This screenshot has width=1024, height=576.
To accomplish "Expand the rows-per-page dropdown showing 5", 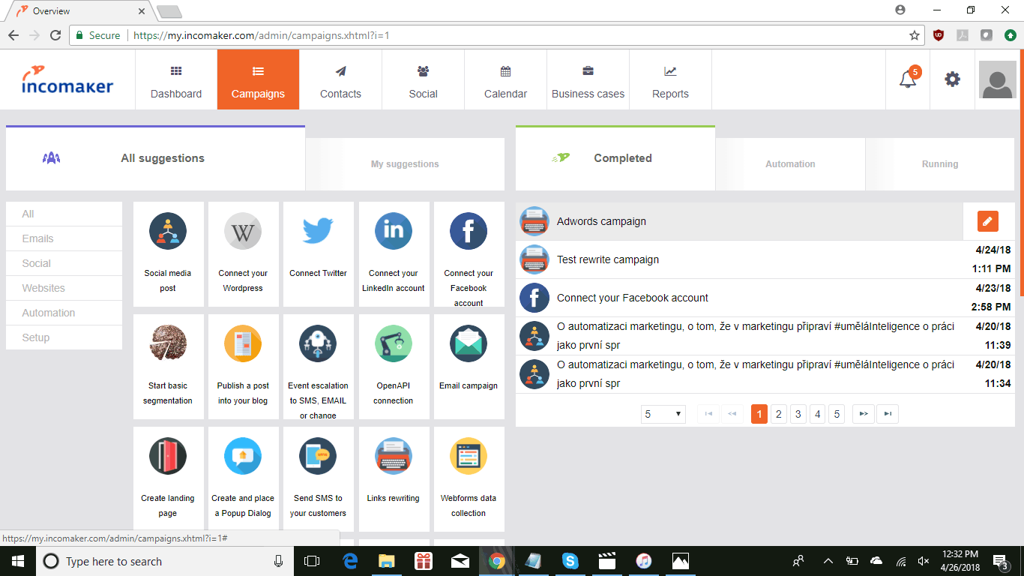I will tap(663, 414).
